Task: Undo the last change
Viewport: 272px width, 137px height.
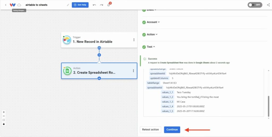Action: pos(94,5)
